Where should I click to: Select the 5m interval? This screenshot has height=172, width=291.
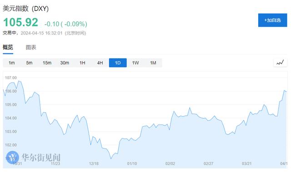[29, 63]
